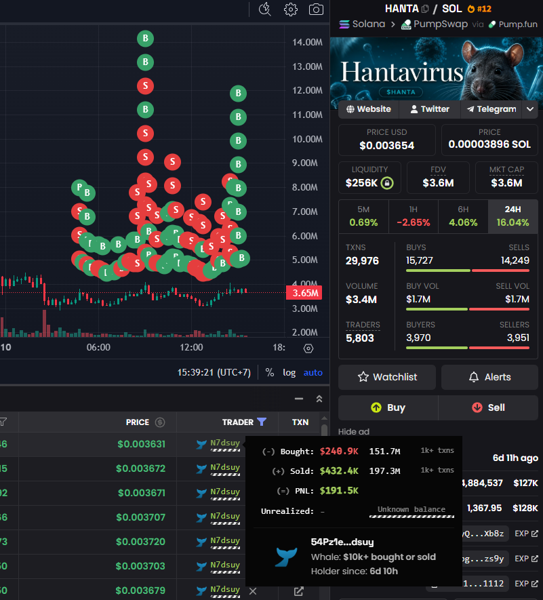The height and width of the screenshot is (600, 543).
Task: Click the TRADER column filter funnel
Action: click(x=262, y=422)
